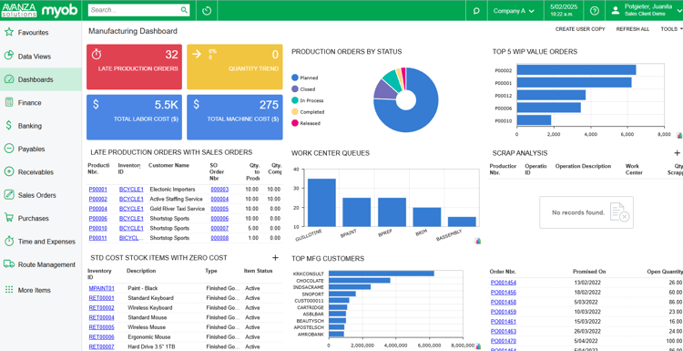Screen dimensions: 683x351
Task: Open the Purchases cart icon
Action: coord(8,218)
